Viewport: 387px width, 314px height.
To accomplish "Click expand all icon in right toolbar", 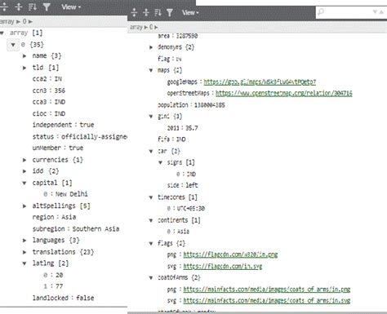I will tap(134, 12).
